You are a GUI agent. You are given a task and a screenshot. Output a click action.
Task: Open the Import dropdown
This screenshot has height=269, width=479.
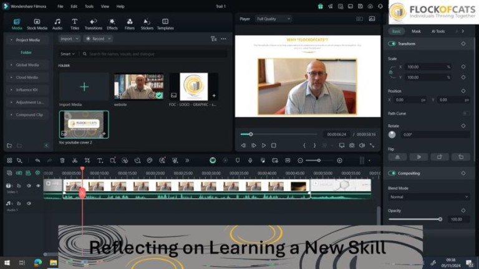coord(69,39)
